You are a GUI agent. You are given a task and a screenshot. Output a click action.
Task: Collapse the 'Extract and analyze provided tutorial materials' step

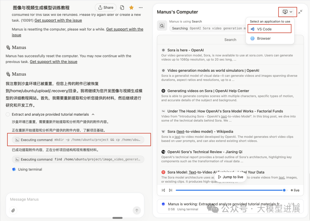(93, 114)
